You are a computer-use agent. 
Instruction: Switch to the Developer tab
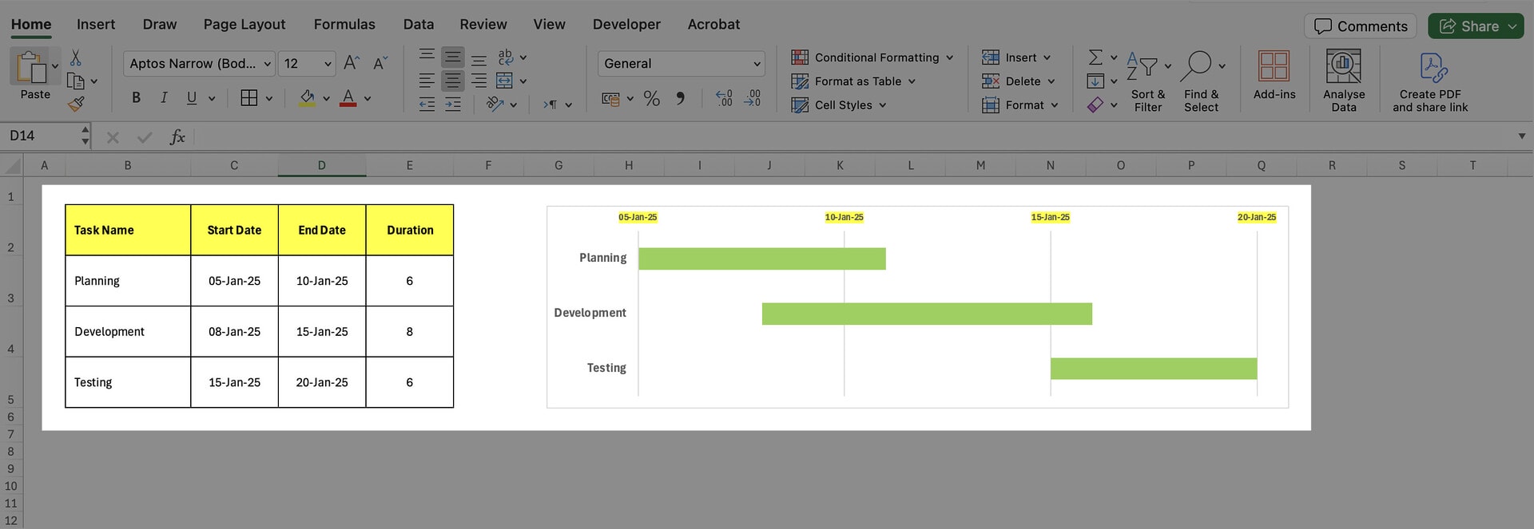pos(626,25)
